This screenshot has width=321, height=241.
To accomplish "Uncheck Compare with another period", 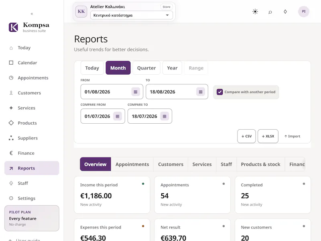I will click(219, 92).
